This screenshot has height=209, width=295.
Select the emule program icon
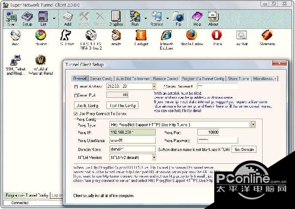point(116,38)
